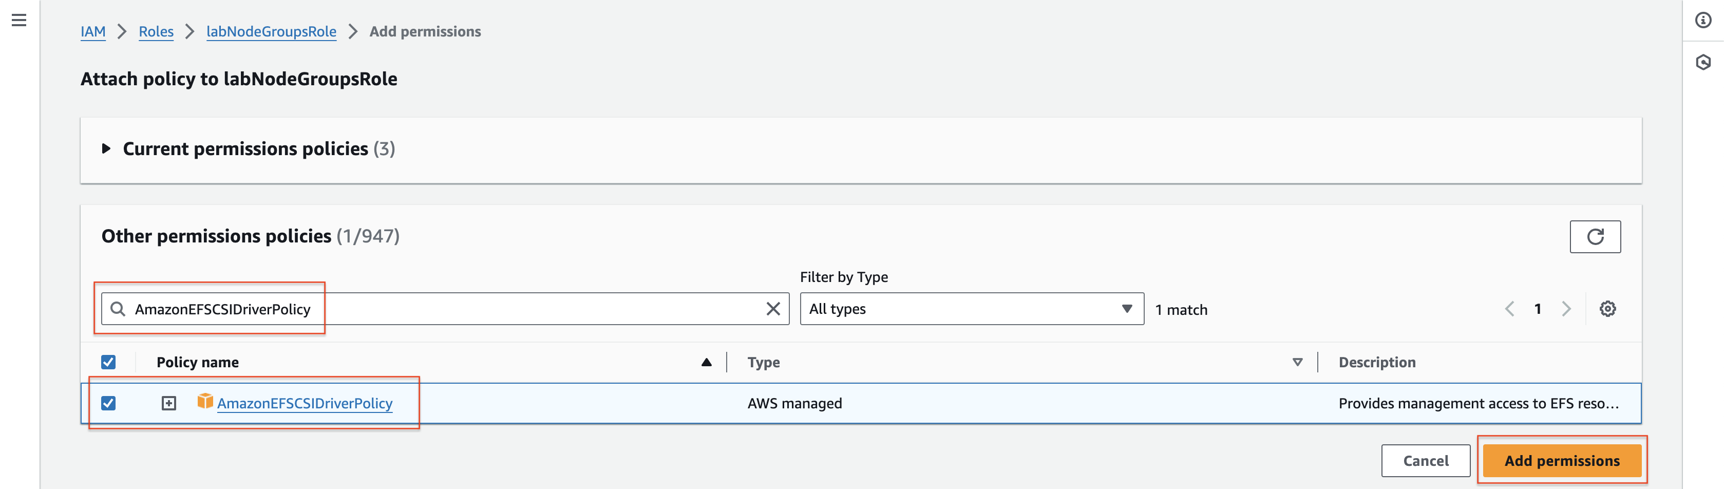Click the hexagon icon below the info icon
This screenshot has height=489, width=1724.
(x=1702, y=62)
